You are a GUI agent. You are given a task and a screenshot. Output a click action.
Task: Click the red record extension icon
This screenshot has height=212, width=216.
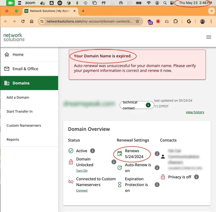(158, 21)
